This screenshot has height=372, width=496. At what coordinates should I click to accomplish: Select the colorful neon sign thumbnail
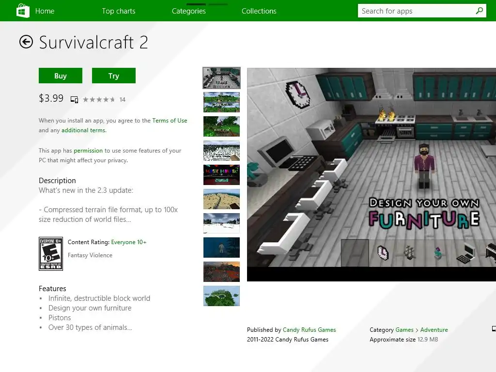pyautogui.click(x=221, y=174)
